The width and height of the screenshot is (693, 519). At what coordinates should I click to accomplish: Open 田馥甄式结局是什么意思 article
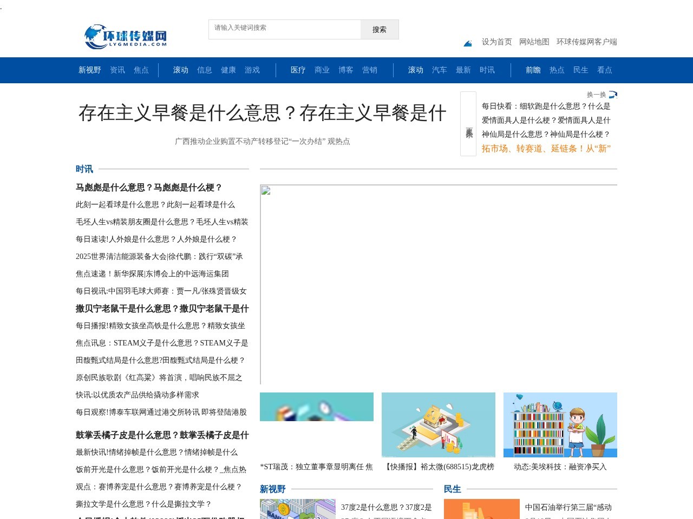tap(161, 360)
